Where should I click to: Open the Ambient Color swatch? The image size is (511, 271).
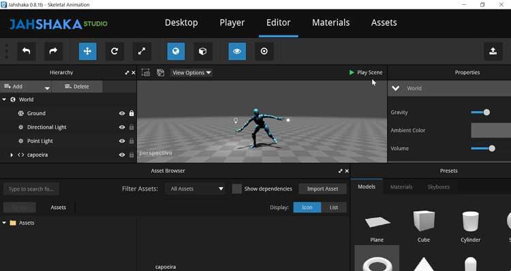pyautogui.click(x=491, y=130)
